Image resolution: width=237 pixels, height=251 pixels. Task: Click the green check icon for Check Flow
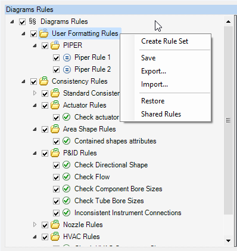pos(67,177)
